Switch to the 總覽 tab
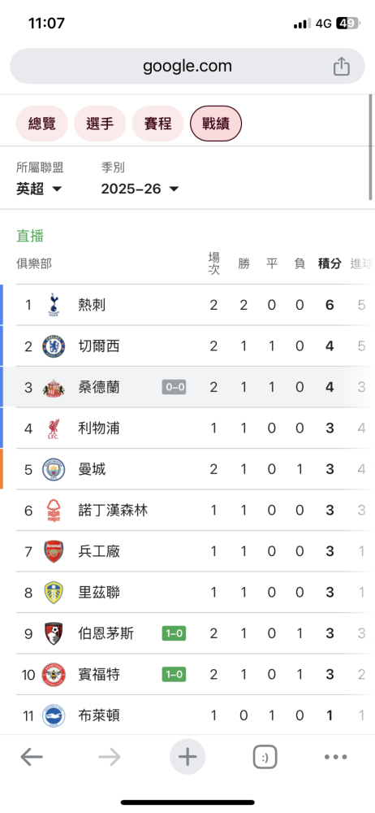The image size is (375, 813). coord(42,124)
